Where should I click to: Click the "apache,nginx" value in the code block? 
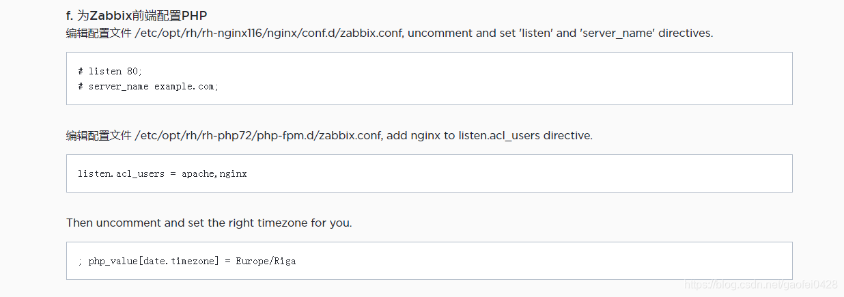(x=214, y=173)
